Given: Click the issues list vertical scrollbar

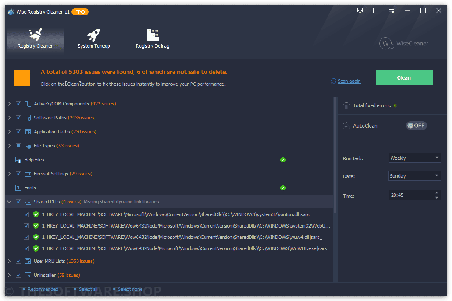Looking at the screenshot, I should [335, 156].
